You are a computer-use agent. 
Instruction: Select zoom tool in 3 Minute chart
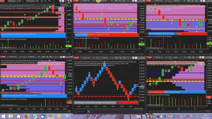pyautogui.click(x=124, y=1)
